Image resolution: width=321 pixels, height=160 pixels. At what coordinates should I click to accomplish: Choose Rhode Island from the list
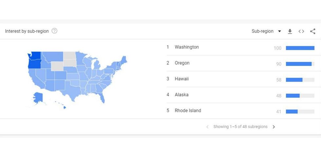188,110
